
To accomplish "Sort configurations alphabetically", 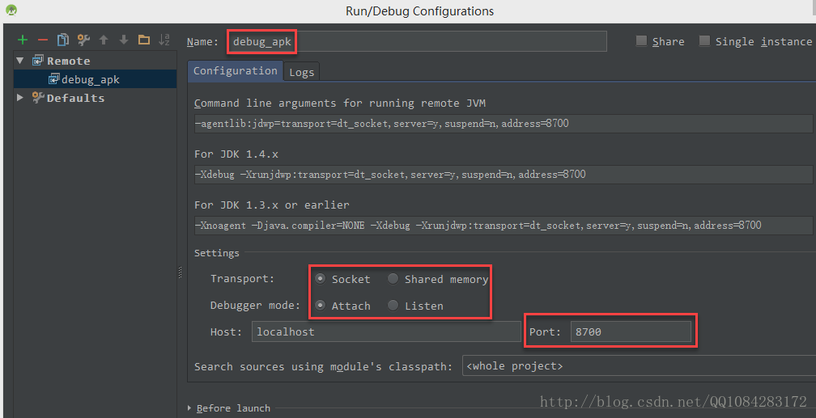I will [164, 40].
